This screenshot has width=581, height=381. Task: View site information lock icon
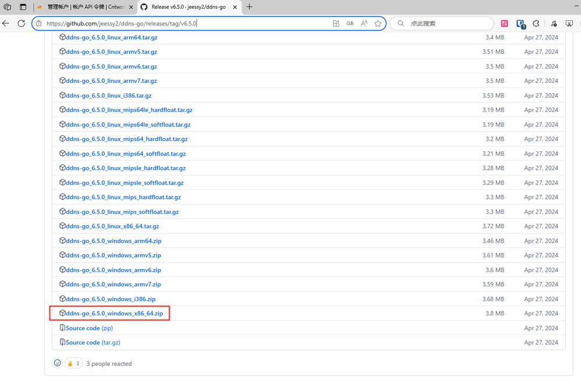(39, 23)
